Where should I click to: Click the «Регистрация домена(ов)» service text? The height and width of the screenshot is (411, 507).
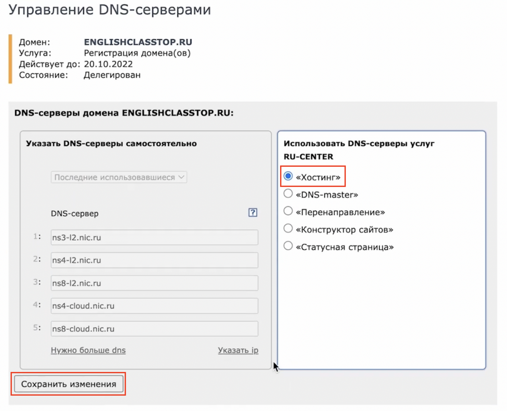pos(137,53)
